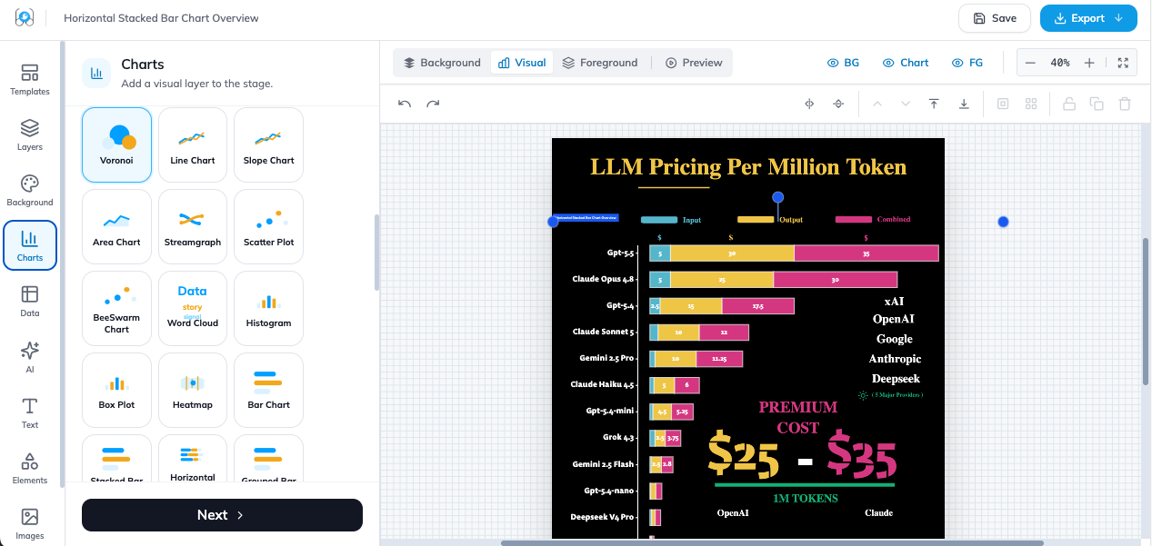This screenshot has height=546, width=1152.
Task: Select the Voronoi chart type
Action: tap(116, 144)
